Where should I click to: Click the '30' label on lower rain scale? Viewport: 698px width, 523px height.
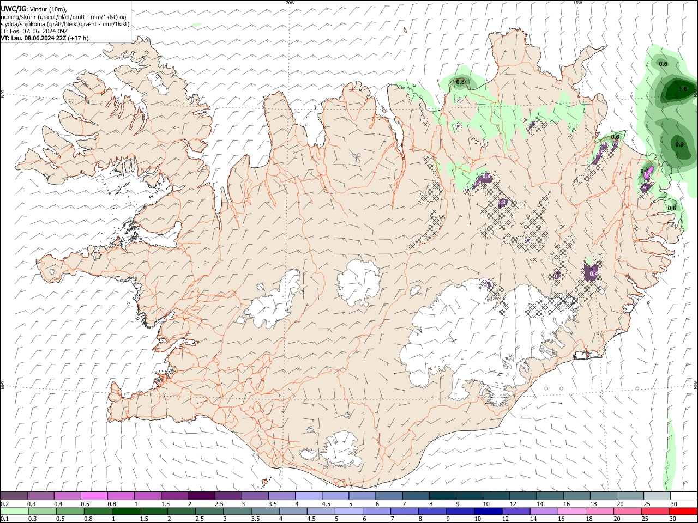(673, 519)
